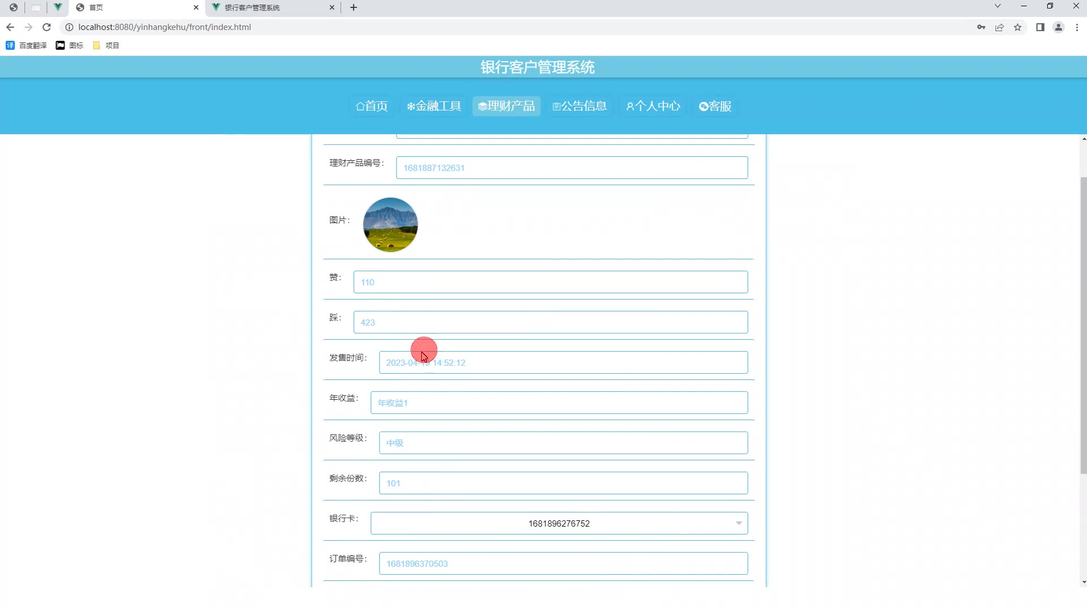Screen dimensions: 1087x607
Task: Expand the 银行卡 dropdown
Action: pos(559,523)
